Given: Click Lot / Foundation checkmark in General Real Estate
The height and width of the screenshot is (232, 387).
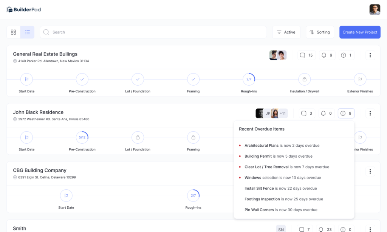Looking at the screenshot, I should click(138, 79).
